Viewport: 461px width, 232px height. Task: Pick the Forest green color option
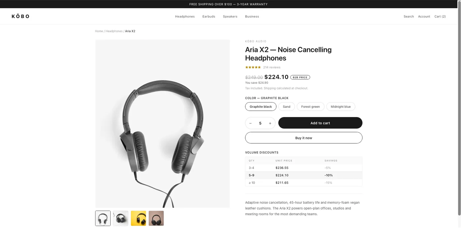click(x=311, y=106)
